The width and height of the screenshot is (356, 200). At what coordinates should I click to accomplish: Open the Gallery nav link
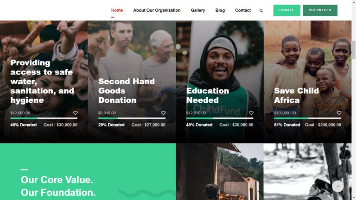[x=198, y=10]
